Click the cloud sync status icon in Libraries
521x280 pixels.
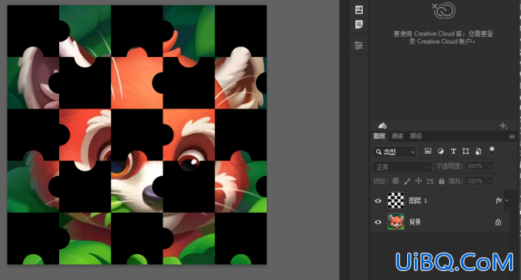(383, 126)
